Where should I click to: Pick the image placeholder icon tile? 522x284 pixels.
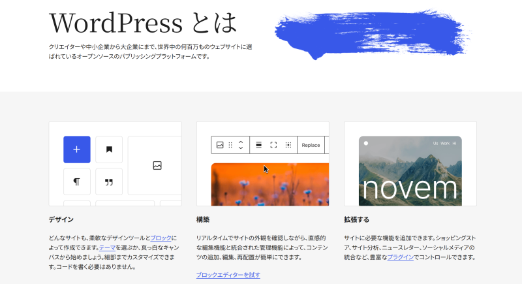click(157, 165)
